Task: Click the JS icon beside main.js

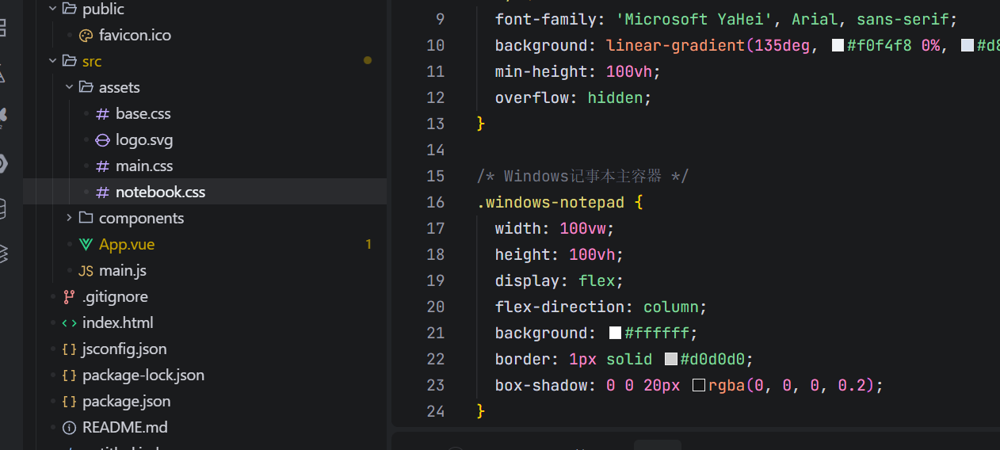Action: [86, 271]
